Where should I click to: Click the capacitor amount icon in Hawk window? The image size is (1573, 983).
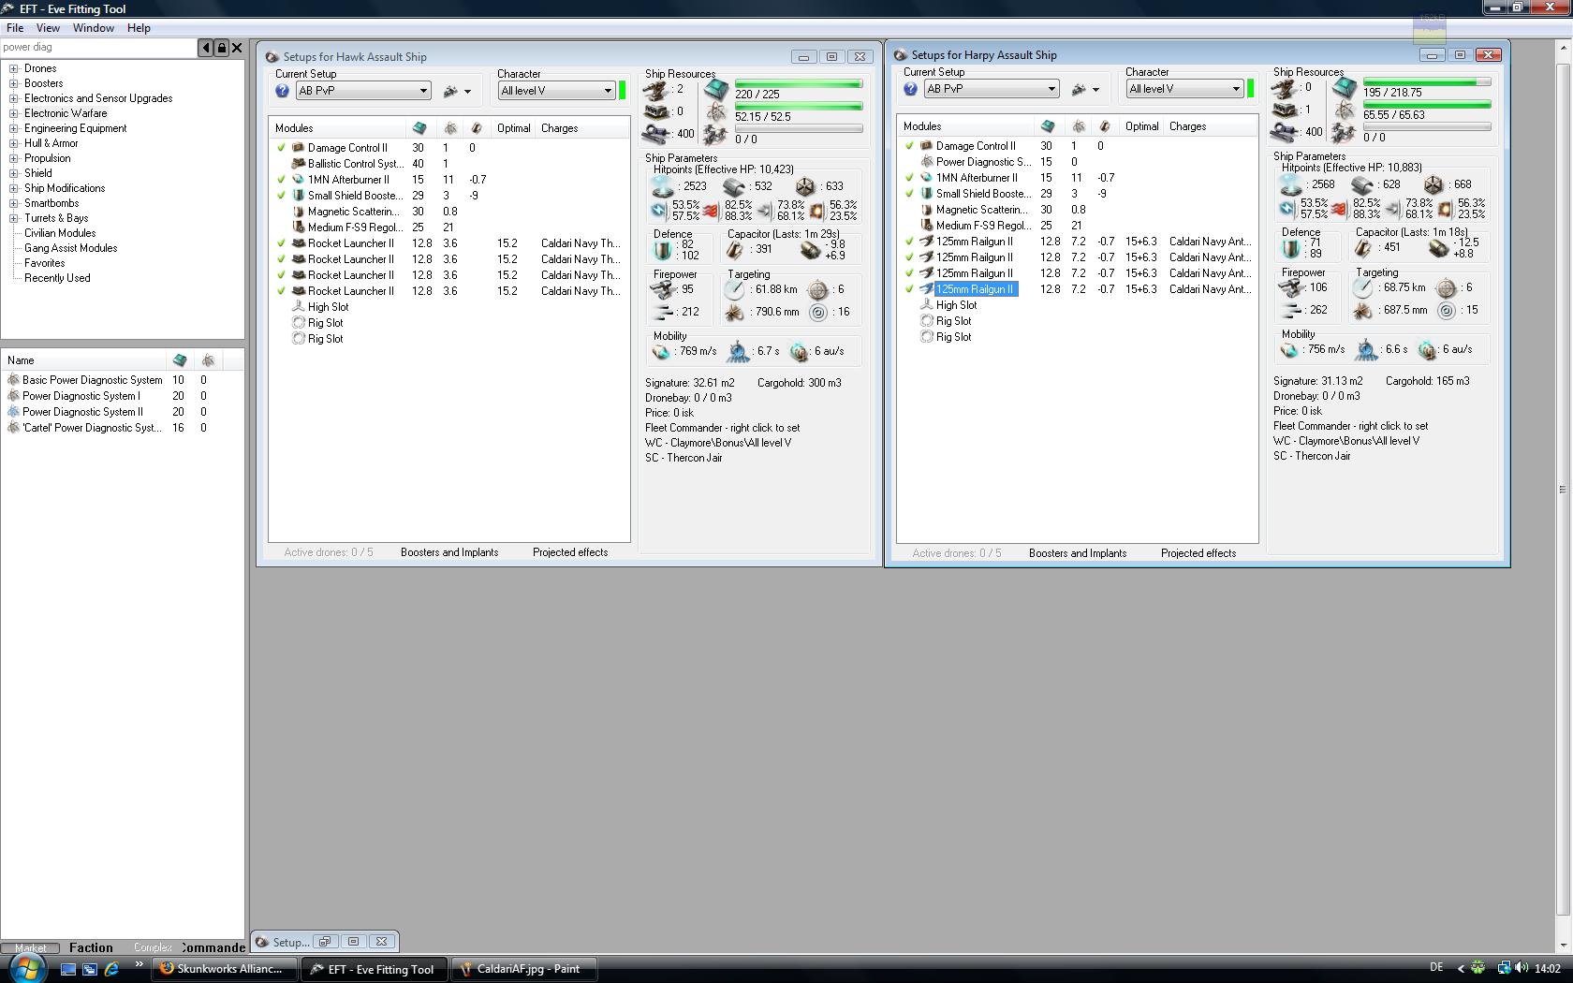point(735,250)
